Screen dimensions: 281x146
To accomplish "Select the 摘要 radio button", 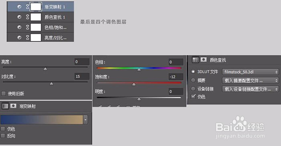I will (x=193, y=80).
